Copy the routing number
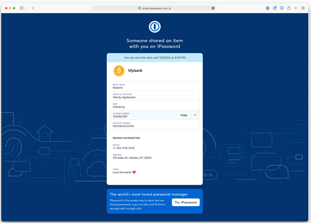 click(184, 115)
